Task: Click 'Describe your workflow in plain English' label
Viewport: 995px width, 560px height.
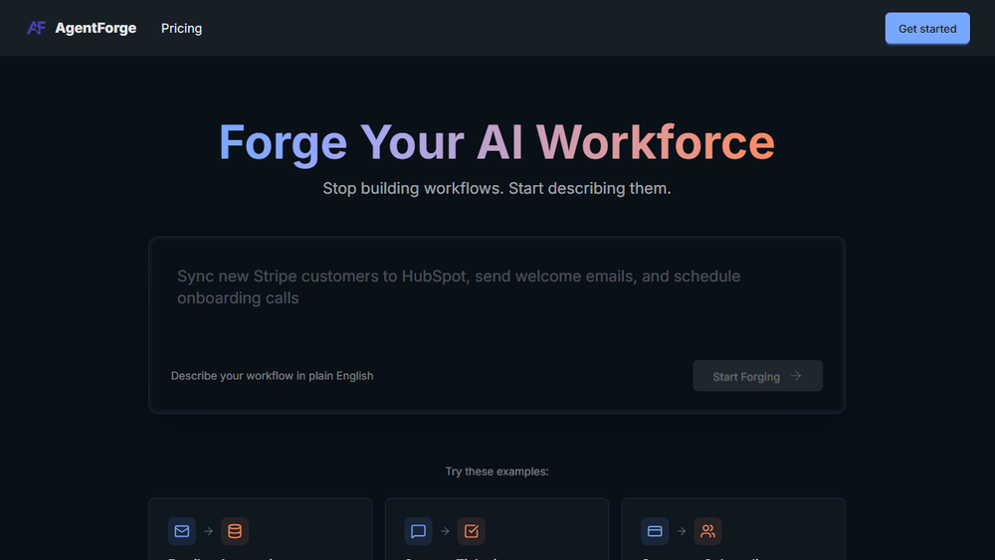Action: (x=273, y=376)
